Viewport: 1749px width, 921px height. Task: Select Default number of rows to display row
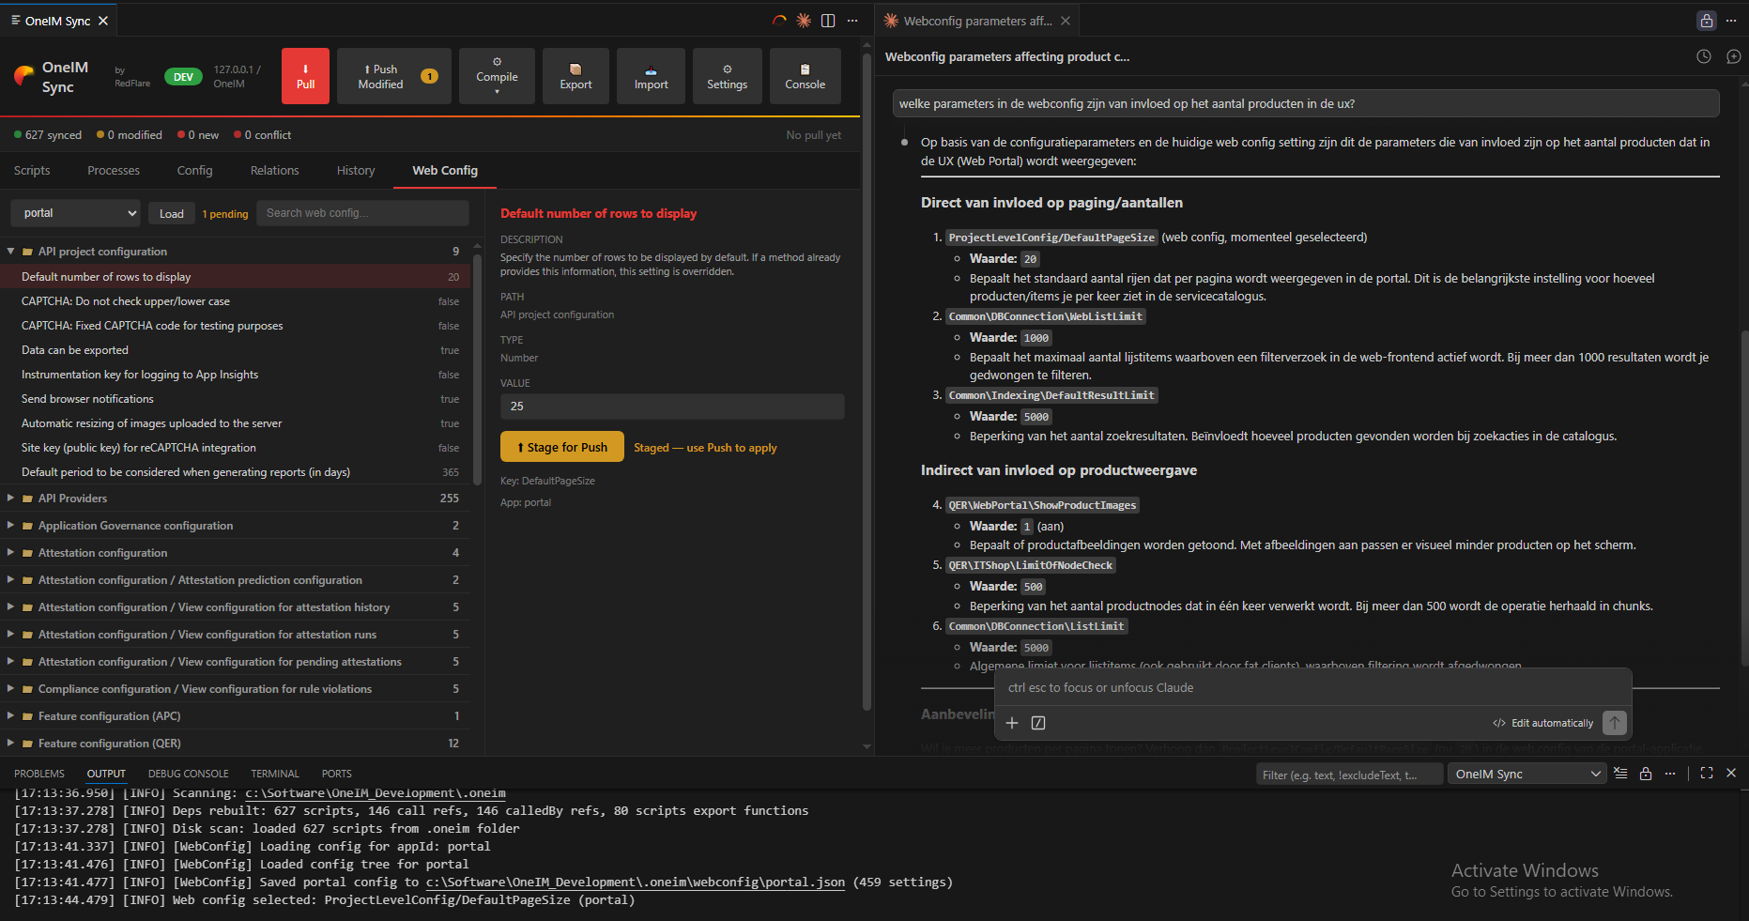pos(235,277)
